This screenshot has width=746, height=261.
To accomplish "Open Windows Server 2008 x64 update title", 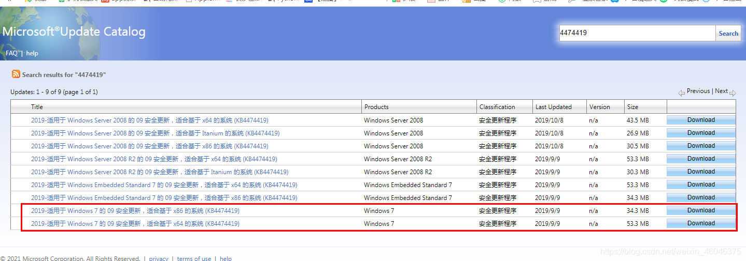I will point(150,120).
